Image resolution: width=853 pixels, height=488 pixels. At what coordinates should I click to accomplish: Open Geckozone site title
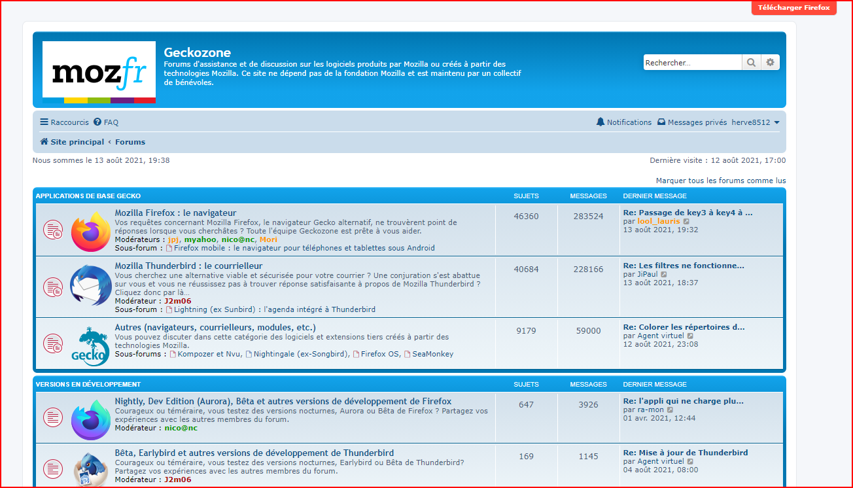198,52
